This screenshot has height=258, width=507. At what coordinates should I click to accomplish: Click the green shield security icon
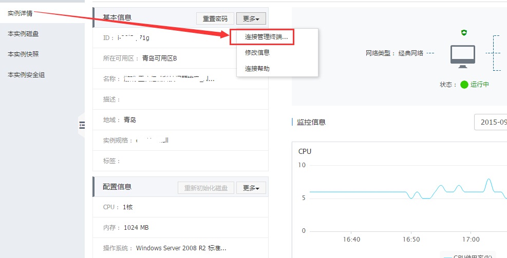tap(464, 33)
